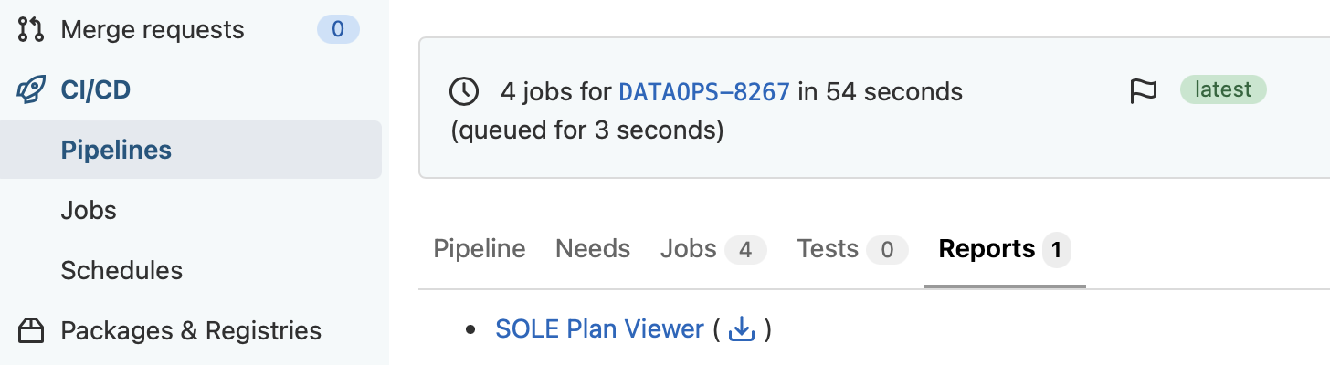This screenshot has height=365, width=1330.
Task: Switch to the Tests tab
Action: 852,249
